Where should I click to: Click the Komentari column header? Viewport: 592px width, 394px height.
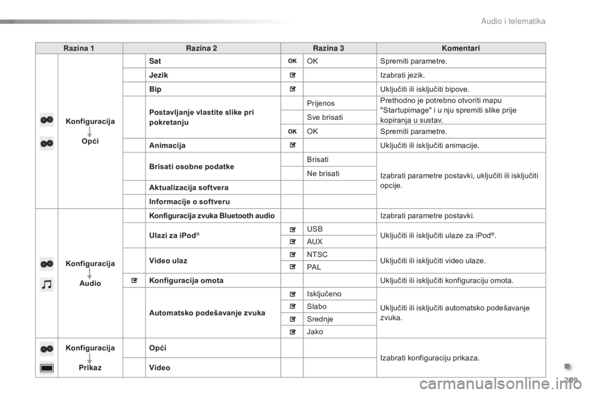tap(461, 47)
